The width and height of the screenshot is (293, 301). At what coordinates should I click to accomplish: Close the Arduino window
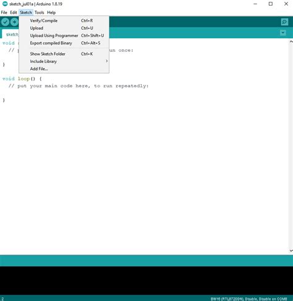click(x=286, y=4)
